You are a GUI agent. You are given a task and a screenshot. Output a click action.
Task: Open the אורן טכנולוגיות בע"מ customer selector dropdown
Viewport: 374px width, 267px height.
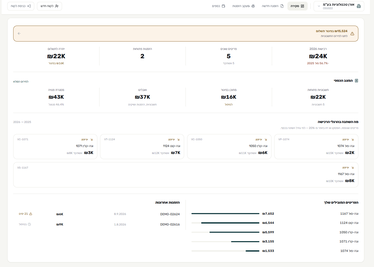pyautogui.click(x=339, y=6)
